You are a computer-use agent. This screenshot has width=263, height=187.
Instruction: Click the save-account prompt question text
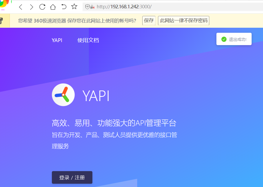(x=77, y=20)
